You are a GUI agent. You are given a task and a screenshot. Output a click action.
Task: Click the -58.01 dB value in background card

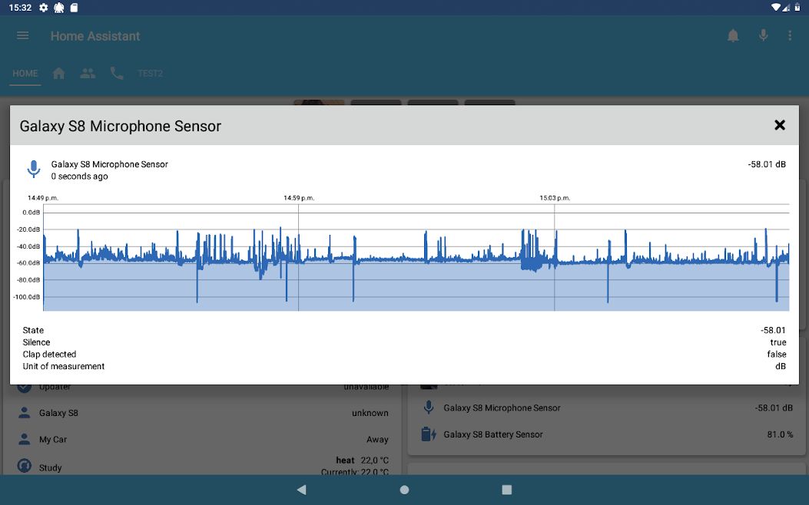pos(774,408)
